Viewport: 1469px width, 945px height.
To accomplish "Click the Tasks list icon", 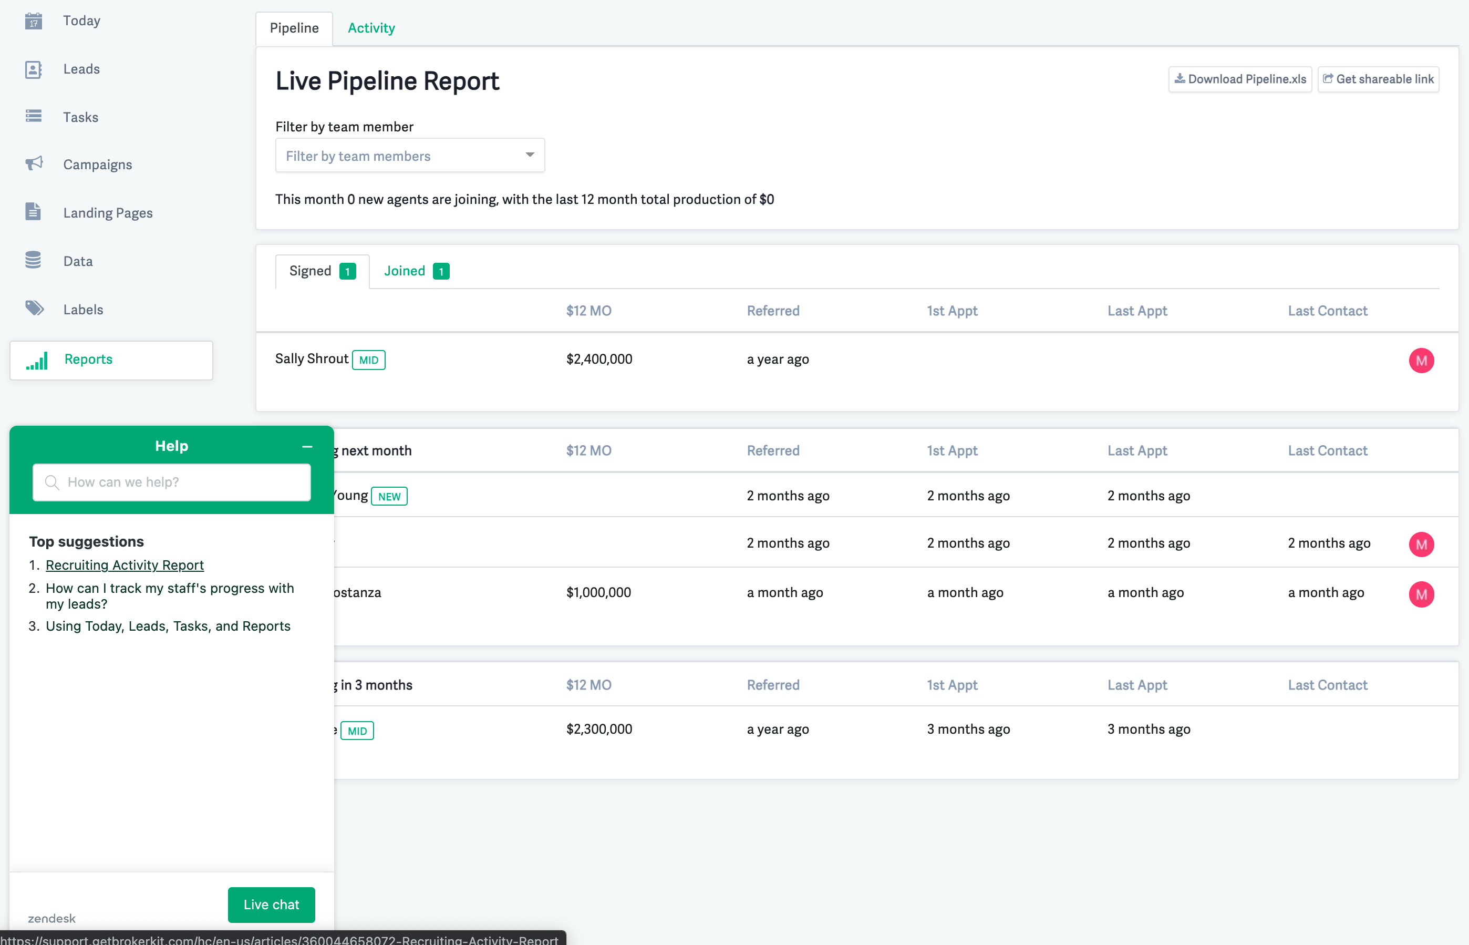I will [33, 116].
